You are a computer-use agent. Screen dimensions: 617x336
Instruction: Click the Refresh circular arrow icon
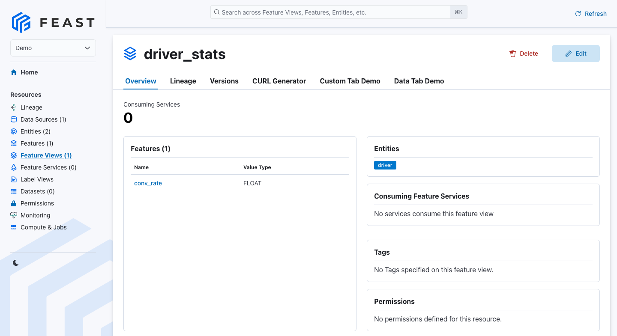[x=578, y=14]
